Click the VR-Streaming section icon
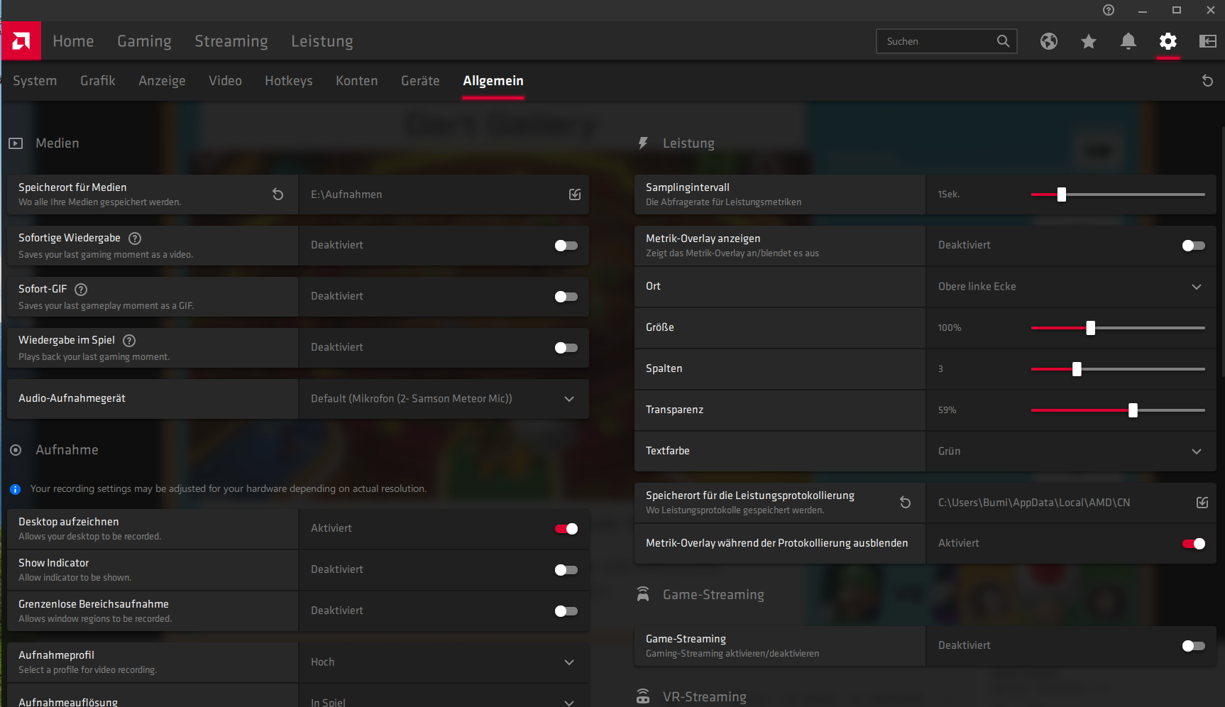The width and height of the screenshot is (1225, 707). [643, 697]
